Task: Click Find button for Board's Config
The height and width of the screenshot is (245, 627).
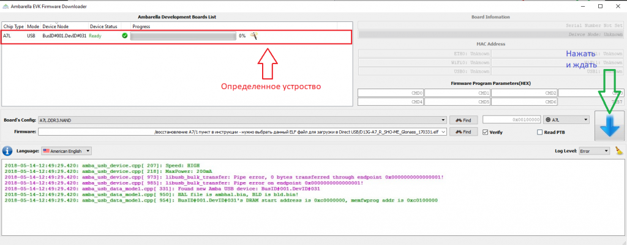Action: coord(464,120)
